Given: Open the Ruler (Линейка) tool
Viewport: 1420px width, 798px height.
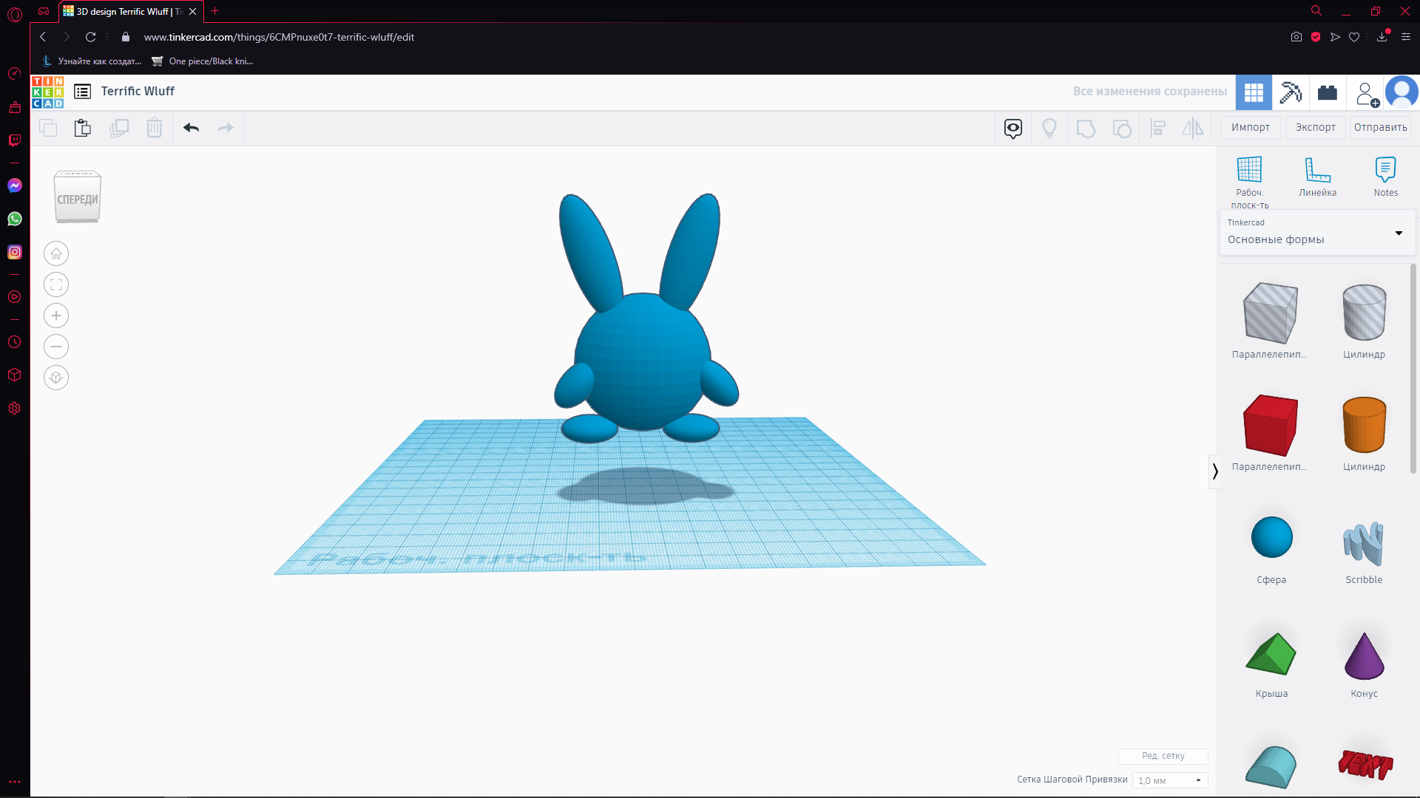Looking at the screenshot, I should [1317, 176].
